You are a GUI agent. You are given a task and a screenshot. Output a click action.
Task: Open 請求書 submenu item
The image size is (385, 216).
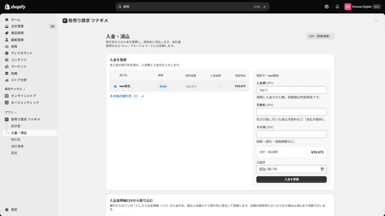pos(16,126)
